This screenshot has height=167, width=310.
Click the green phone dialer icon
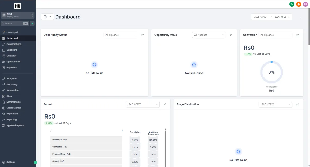(292, 4)
